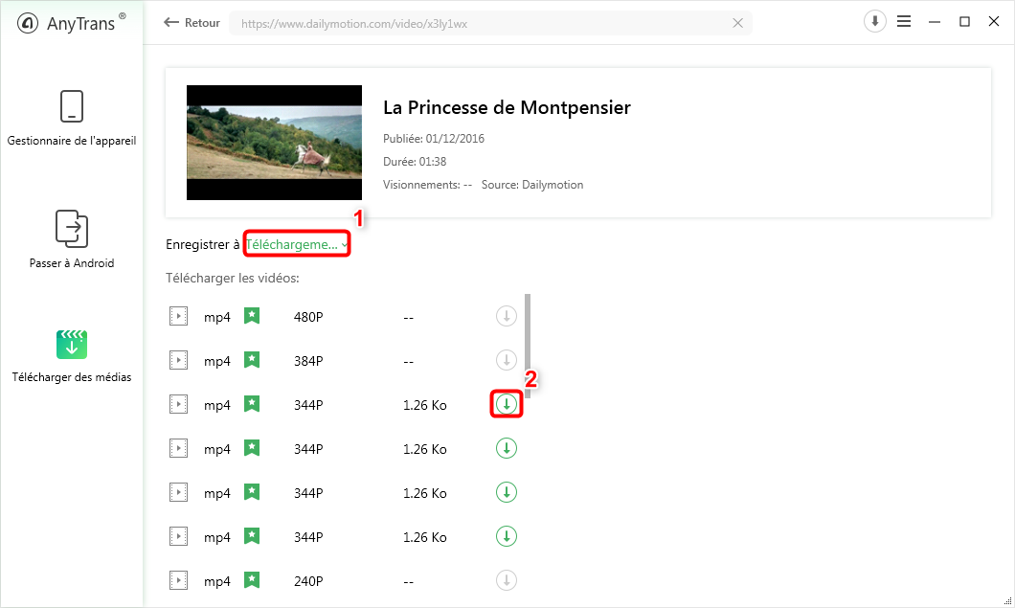Click download icon for 480P video
The image size is (1015, 608).
507,316
